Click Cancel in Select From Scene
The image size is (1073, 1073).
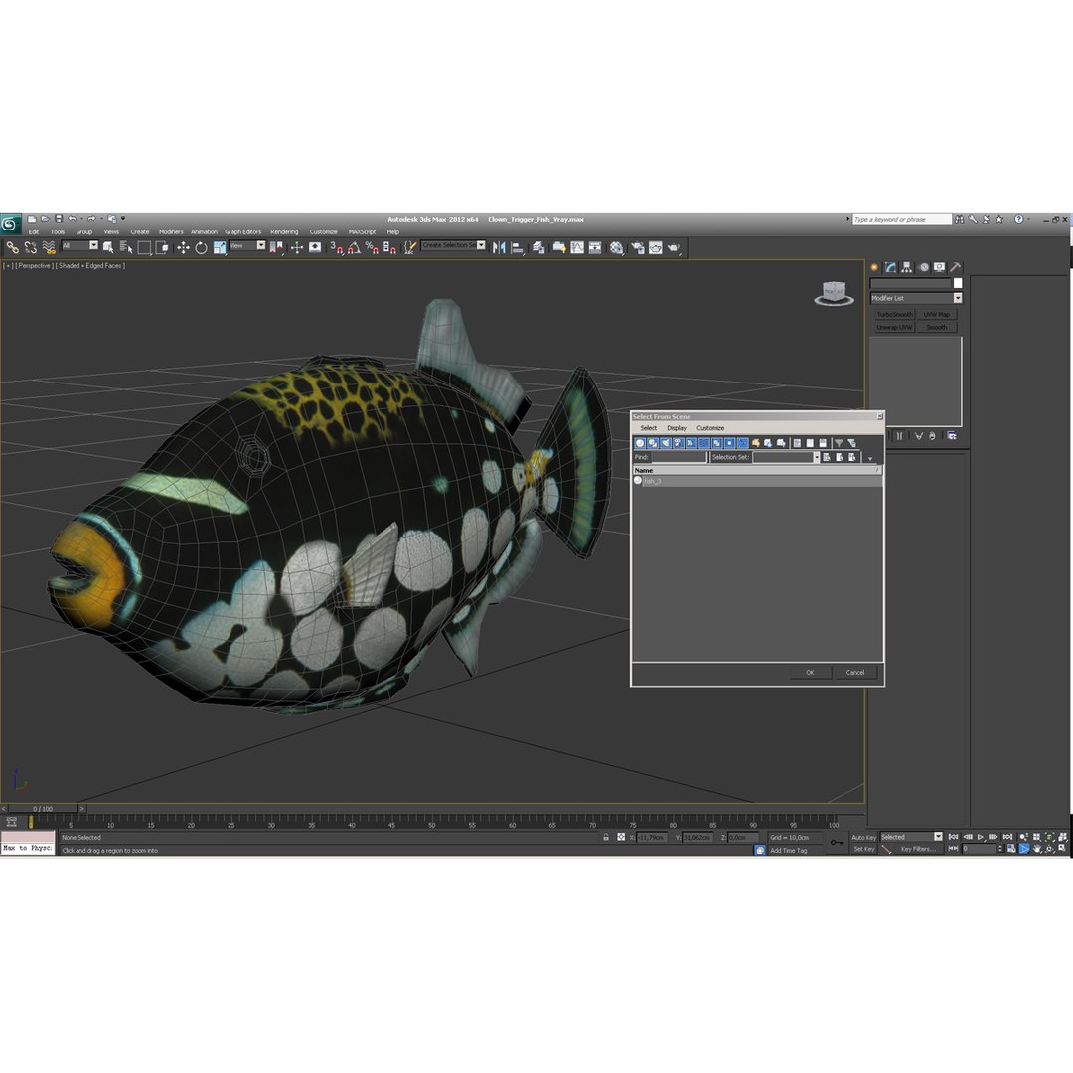click(x=855, y=672)
